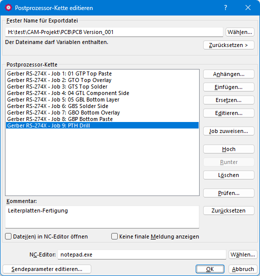Screen dimensions: 260x276
Task: Click the help question mark icon
Action: [226, 7]
